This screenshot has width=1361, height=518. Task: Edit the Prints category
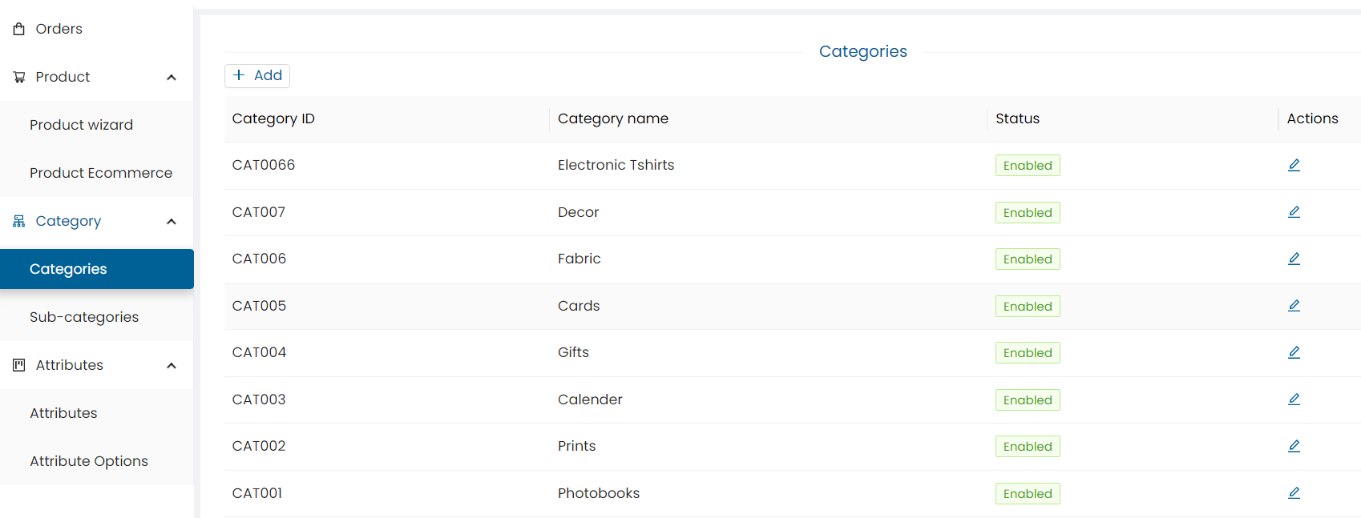(1294, 446)
